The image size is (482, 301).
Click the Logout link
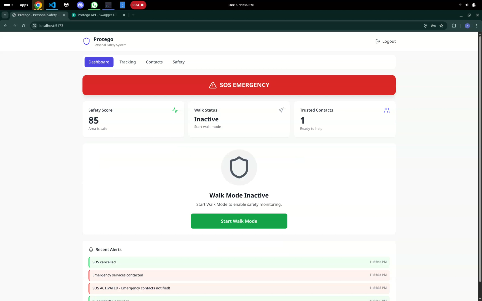(386, 41)
